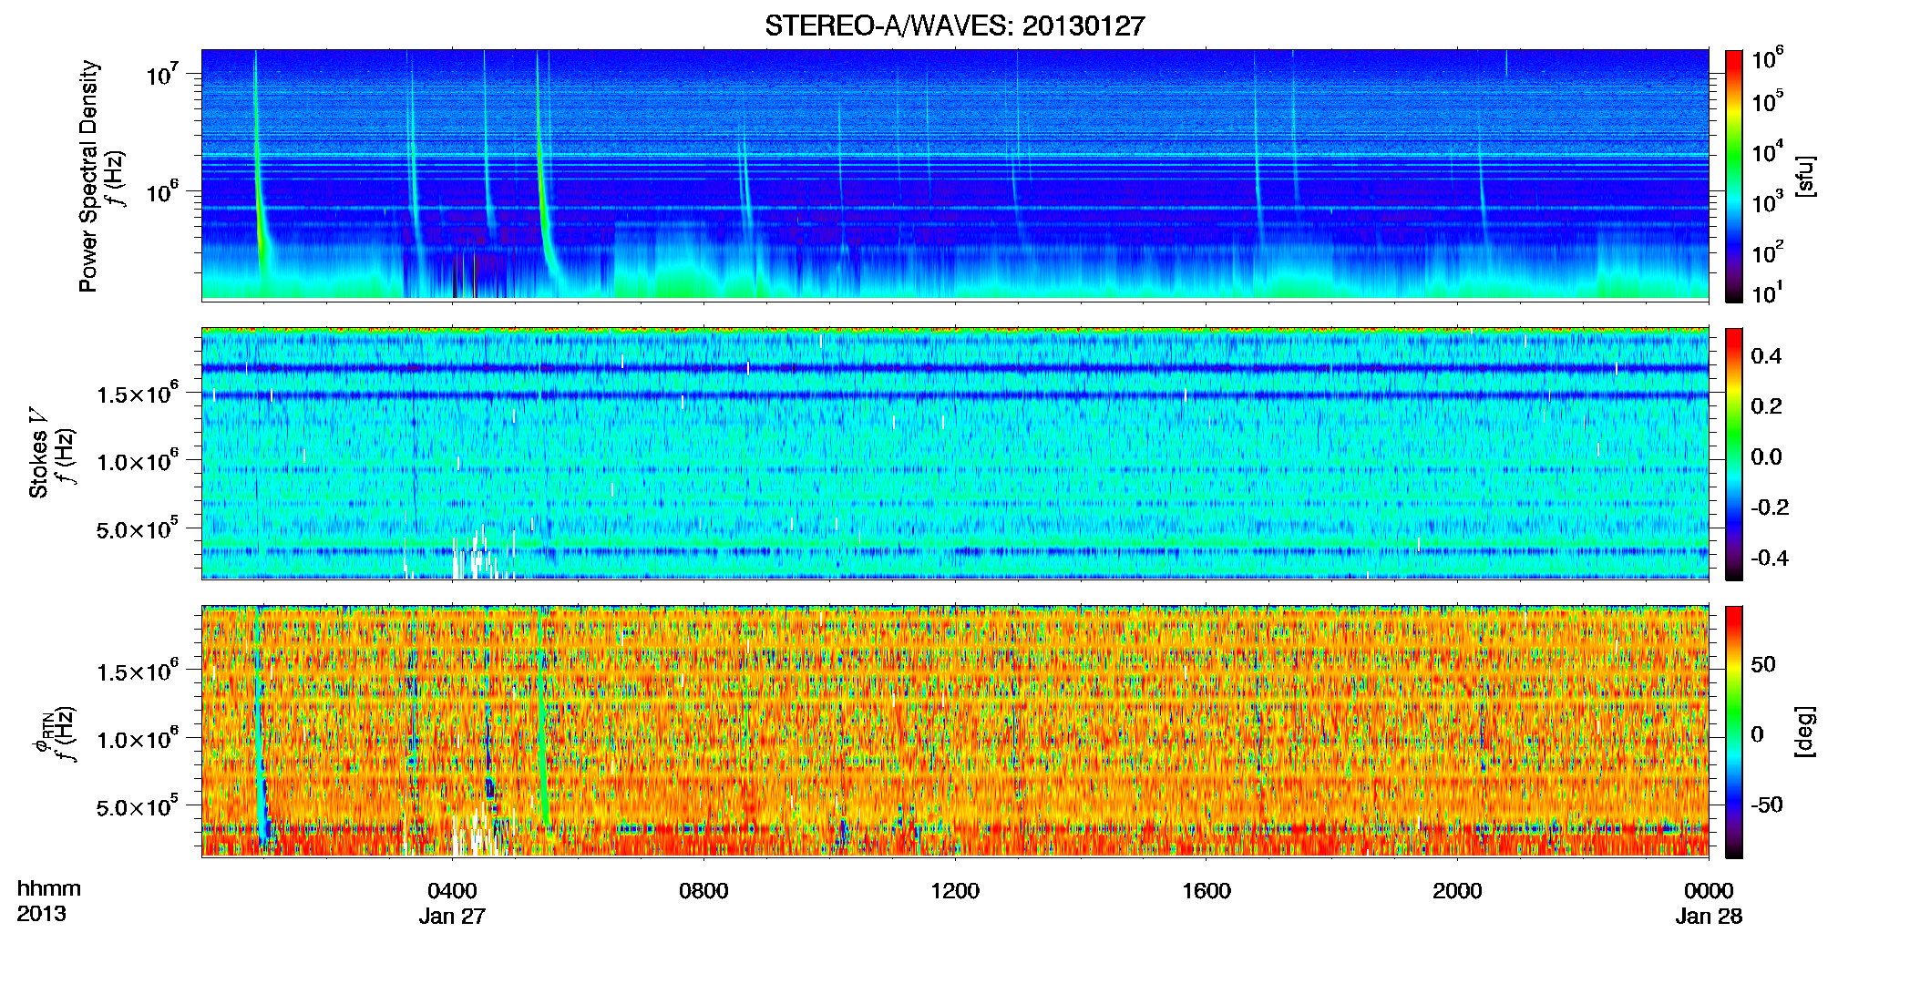The width and height of the screenshot is (1910, 984).
Task: Click the 1.0×10^6 tick label of φRTN panel
Action: (138, 738)
